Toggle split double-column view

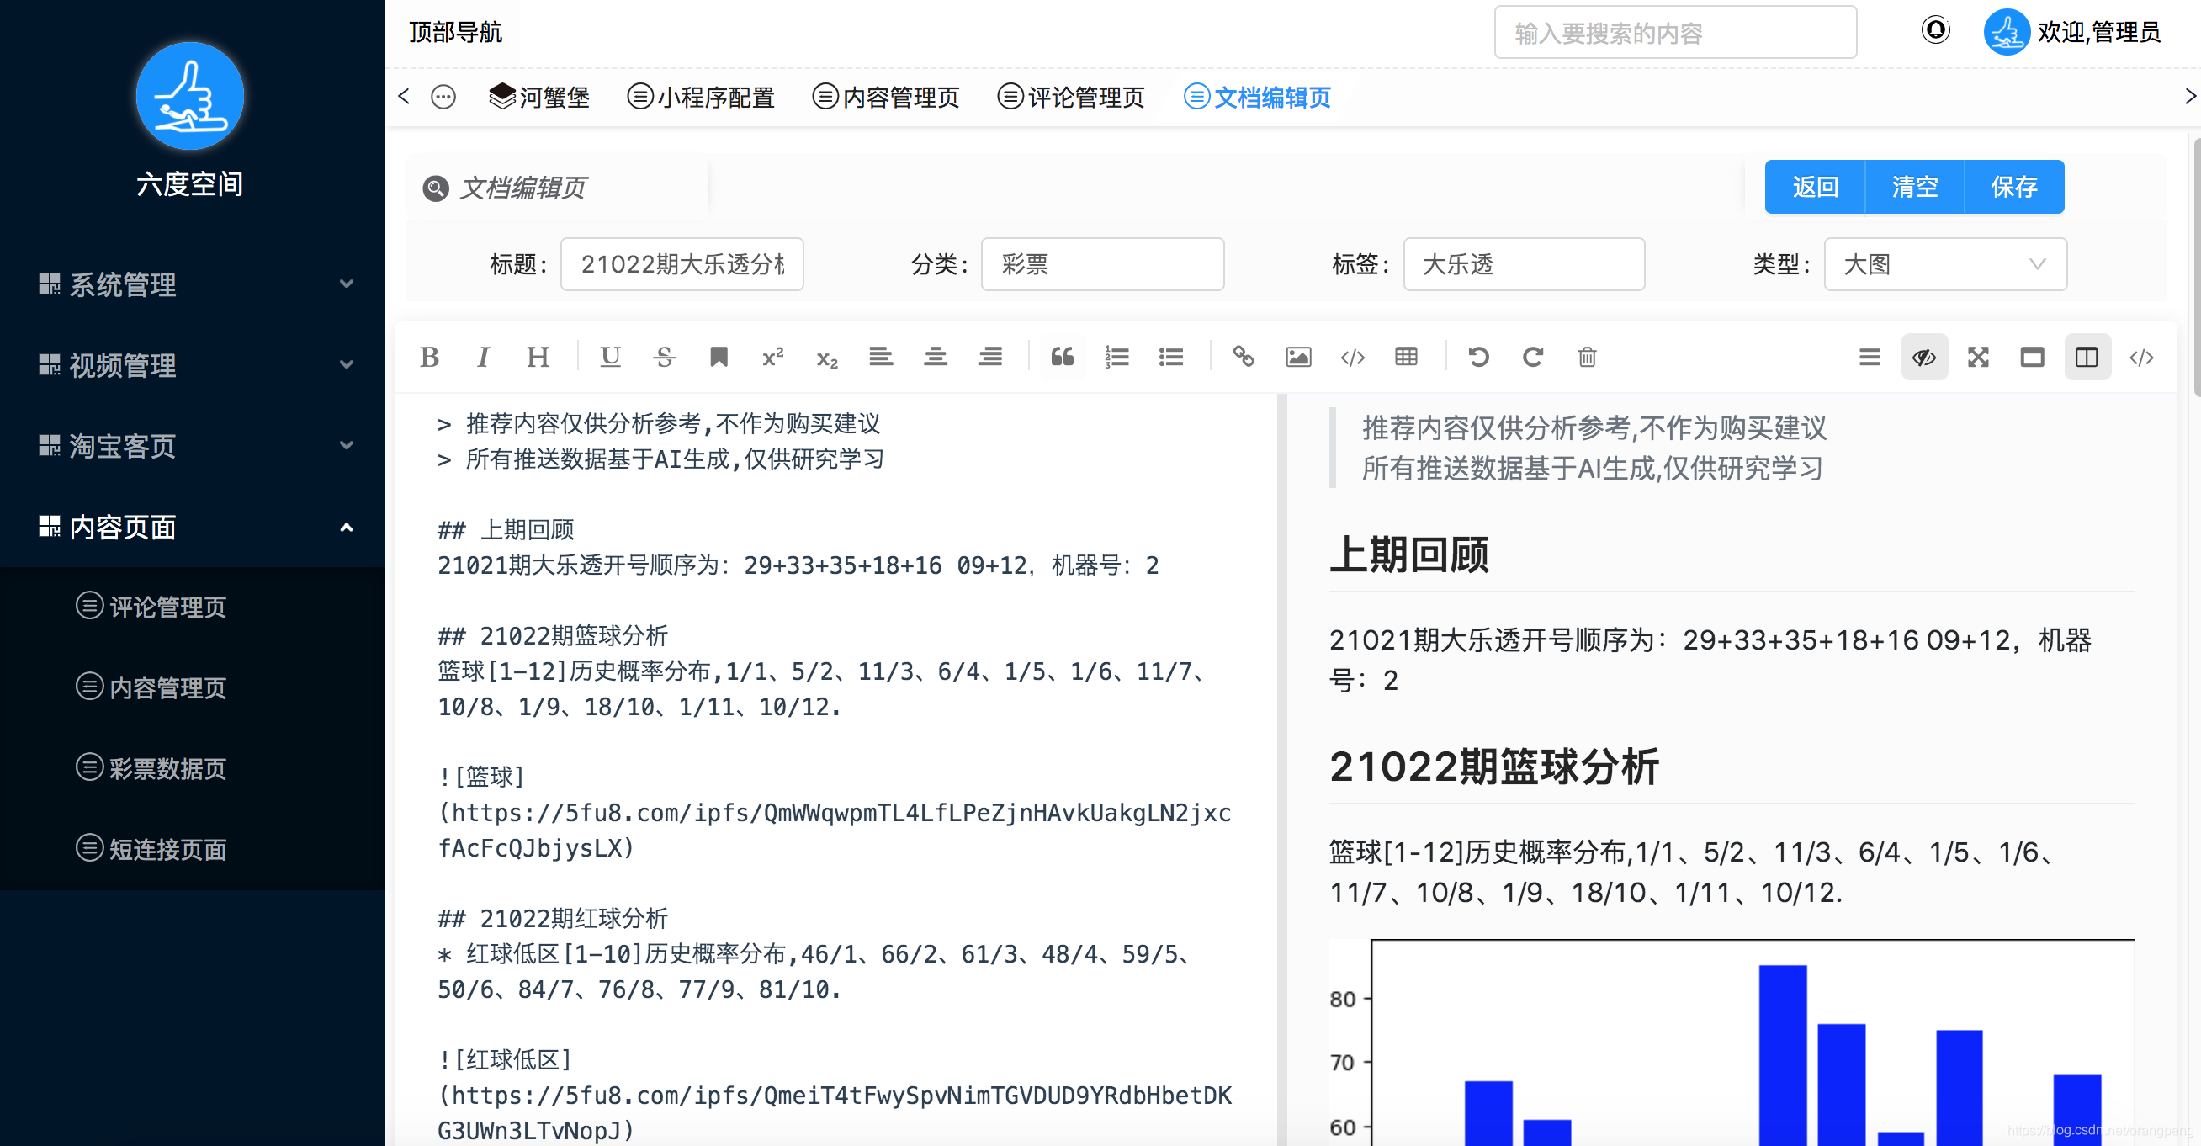pos(2087,358)
